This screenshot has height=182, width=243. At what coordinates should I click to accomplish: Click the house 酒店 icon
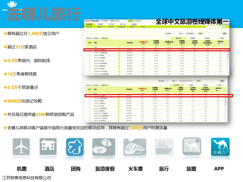tap(48, 146)
